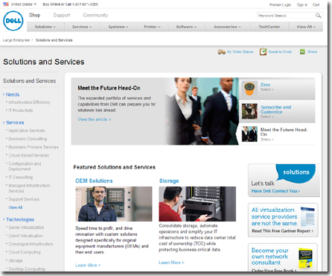This screenshot has height=276, width=332.
Task: Select the Zero carousel thumbnail
Action: 249,89
